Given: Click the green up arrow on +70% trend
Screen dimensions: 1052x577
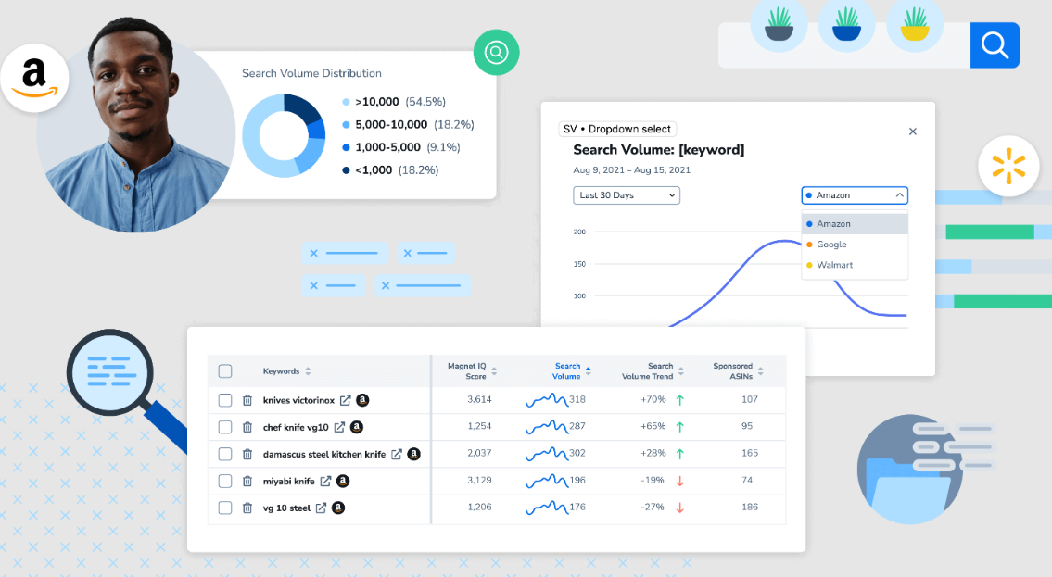Looking at the screenshot, I should (x=679, y=400).
